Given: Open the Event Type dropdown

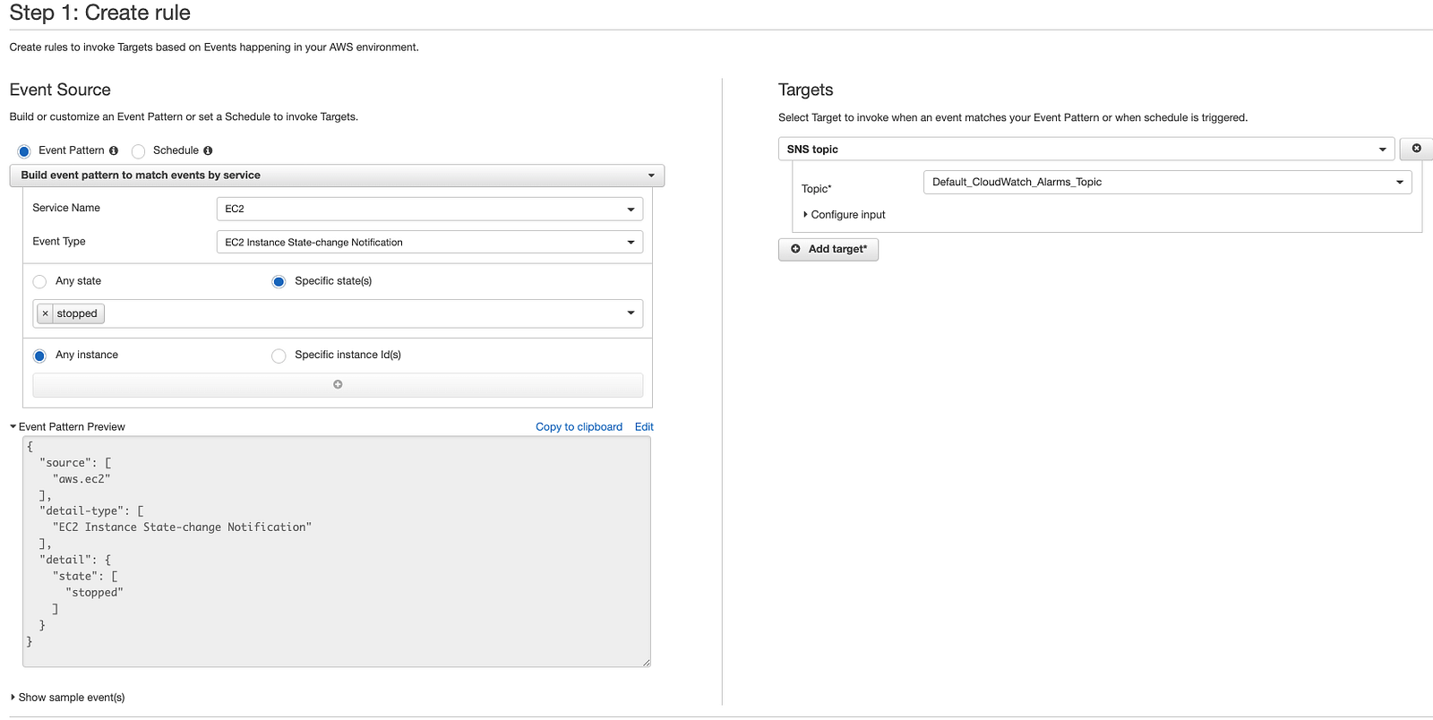Looking at the screenshot, I should point(429,243).
